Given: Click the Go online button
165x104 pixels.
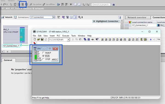Looking at the screenshot, I should coord(36,4).
